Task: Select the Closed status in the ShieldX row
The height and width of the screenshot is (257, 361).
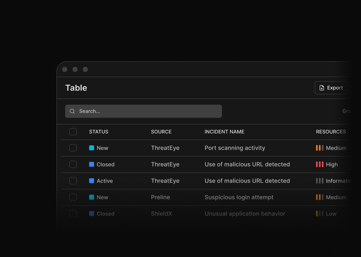Action: [x=106, y=214]
